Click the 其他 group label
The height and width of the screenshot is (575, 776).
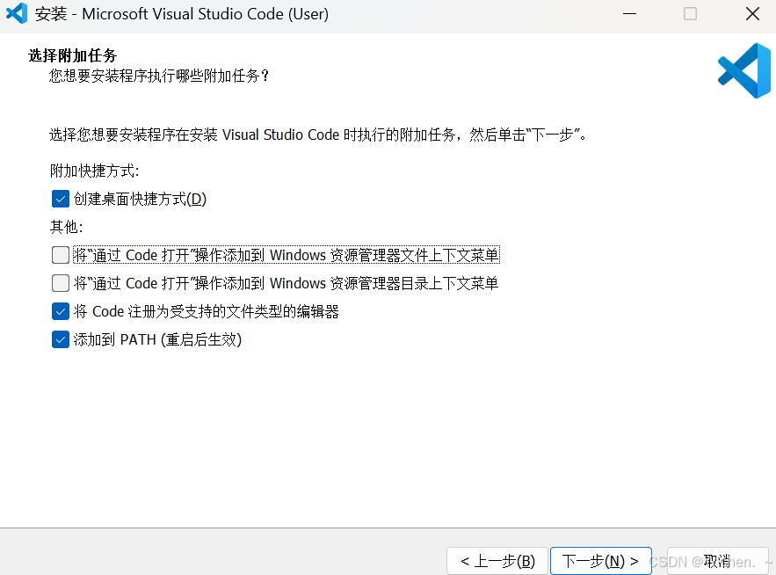point(66,227)
